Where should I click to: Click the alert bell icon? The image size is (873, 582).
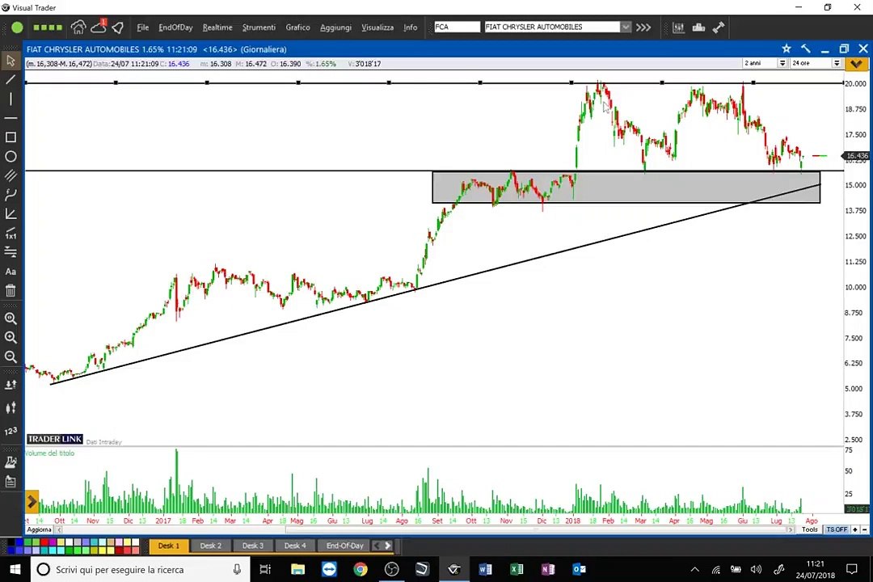pyautogui.click(x=118, y=27)
